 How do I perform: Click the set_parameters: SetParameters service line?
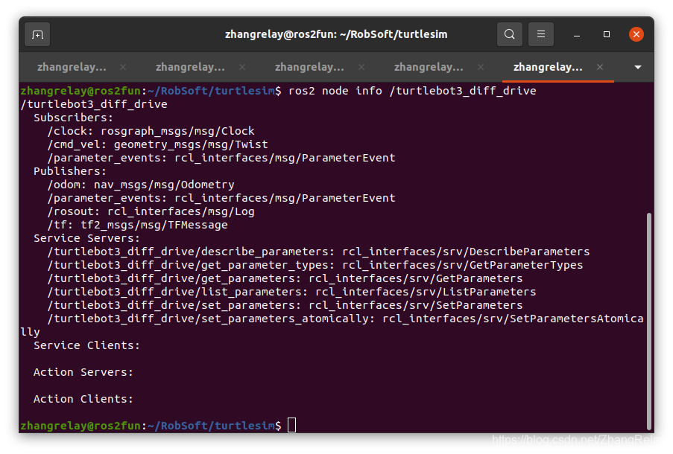[285, 305]
